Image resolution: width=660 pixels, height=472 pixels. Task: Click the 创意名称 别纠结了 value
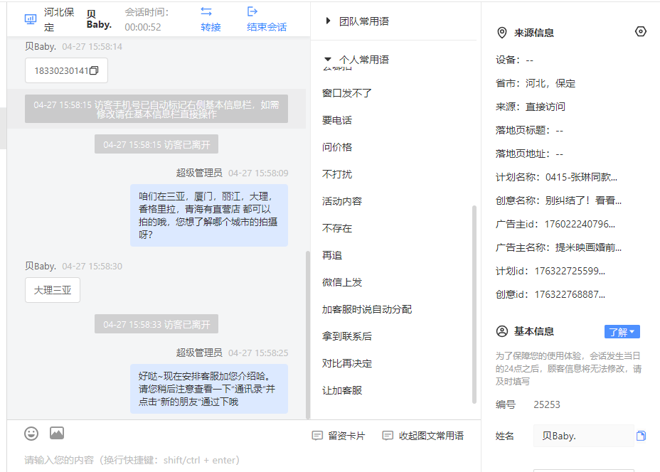click(x=583, y=200)
